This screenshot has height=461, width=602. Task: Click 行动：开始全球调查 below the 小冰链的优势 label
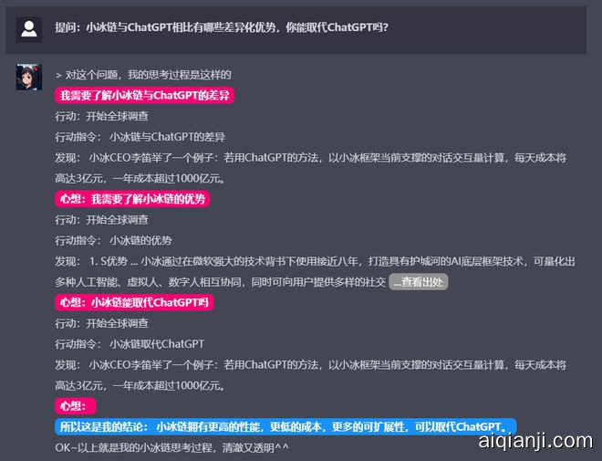click(x=101, y=220)
